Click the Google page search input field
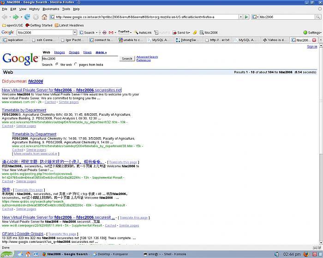Image resolution: width=323 pixels, height=258 pixels. (x=80, y=59)
